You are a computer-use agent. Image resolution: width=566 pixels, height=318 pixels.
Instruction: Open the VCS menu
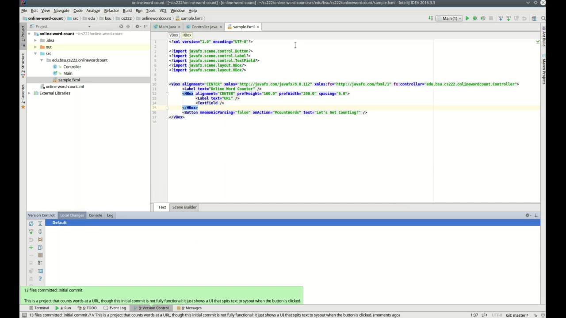tap(163, 11)
